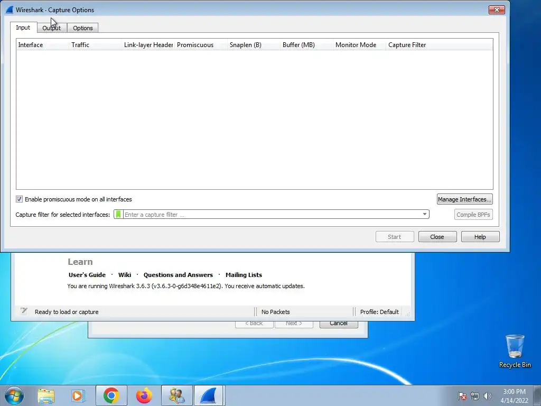Open Firefox from taskbar

coord(144,395)
